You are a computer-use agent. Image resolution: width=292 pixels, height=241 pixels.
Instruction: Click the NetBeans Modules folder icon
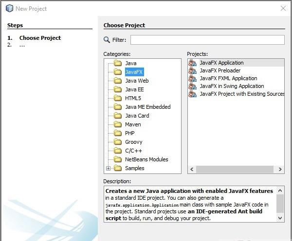[x=118, y=159]
